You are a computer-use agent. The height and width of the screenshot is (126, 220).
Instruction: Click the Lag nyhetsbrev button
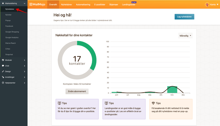[x=185, y=17]
